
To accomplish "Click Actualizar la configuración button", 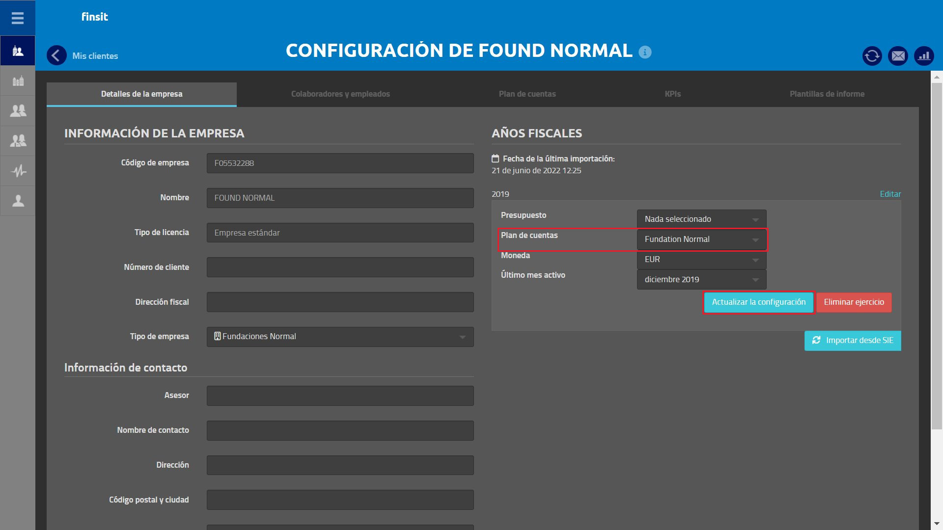I will click(759, 302).
